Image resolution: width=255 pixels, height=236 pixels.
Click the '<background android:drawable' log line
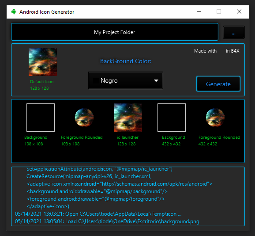pos(97,191)
